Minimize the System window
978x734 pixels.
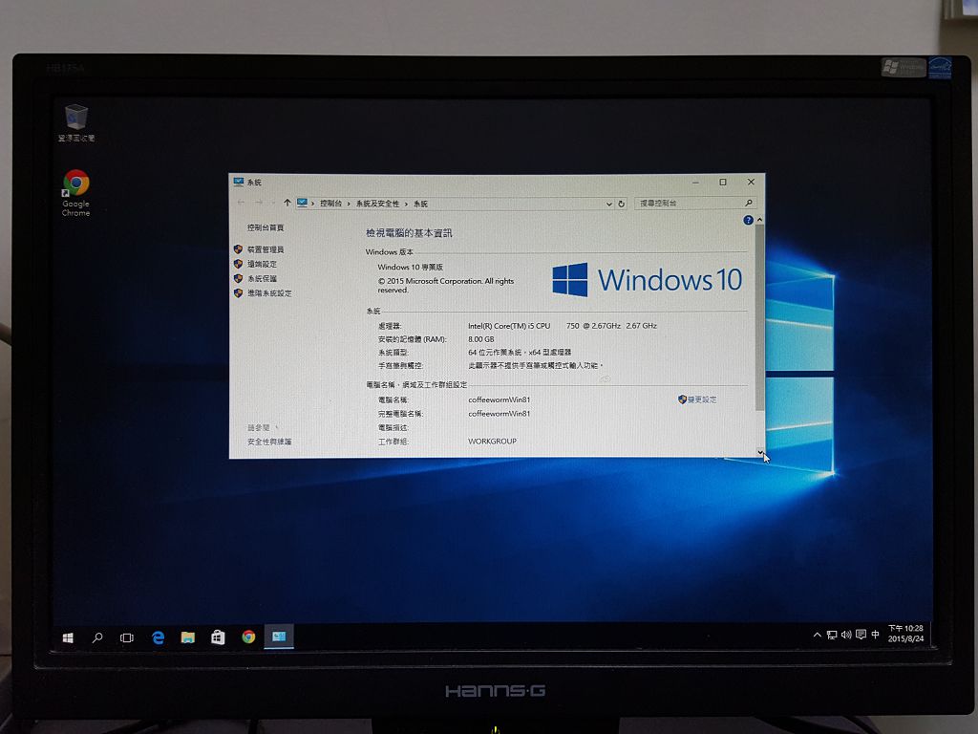pyautogui.click(x=695, y=182)
